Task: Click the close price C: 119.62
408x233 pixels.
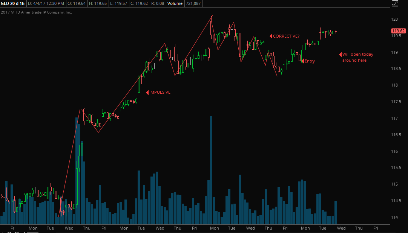Action: tap(139, 3)
